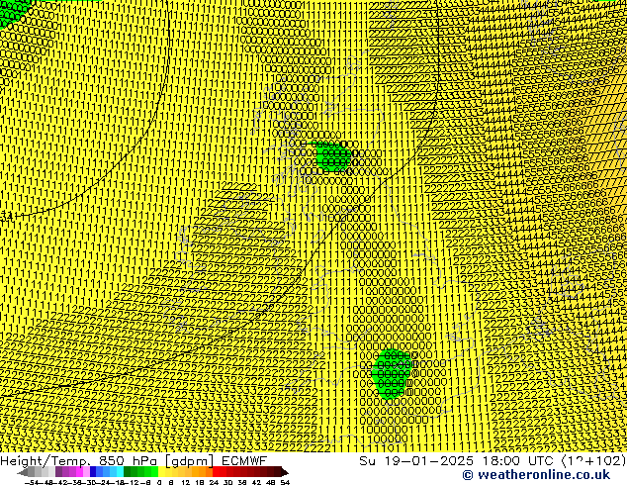The image size is (627, 485).
Task: Click the 'Height/Temp. 850 hPa [gdpm] ECMWF' title
Action: click(x=134, y=460)
